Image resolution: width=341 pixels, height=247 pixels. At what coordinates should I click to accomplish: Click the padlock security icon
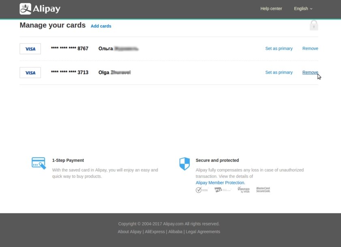coord(314,26)
